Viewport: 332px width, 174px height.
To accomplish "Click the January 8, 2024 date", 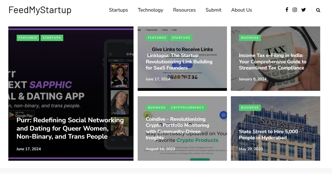I will click(253, 79).
